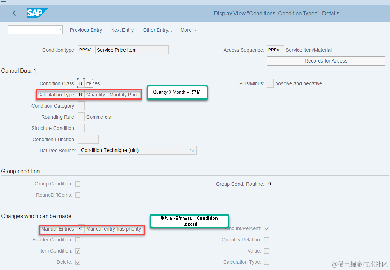Viewport: 390px width, 270px height.
Task: Click Service Price Item description field
Action: coord(132,50)
